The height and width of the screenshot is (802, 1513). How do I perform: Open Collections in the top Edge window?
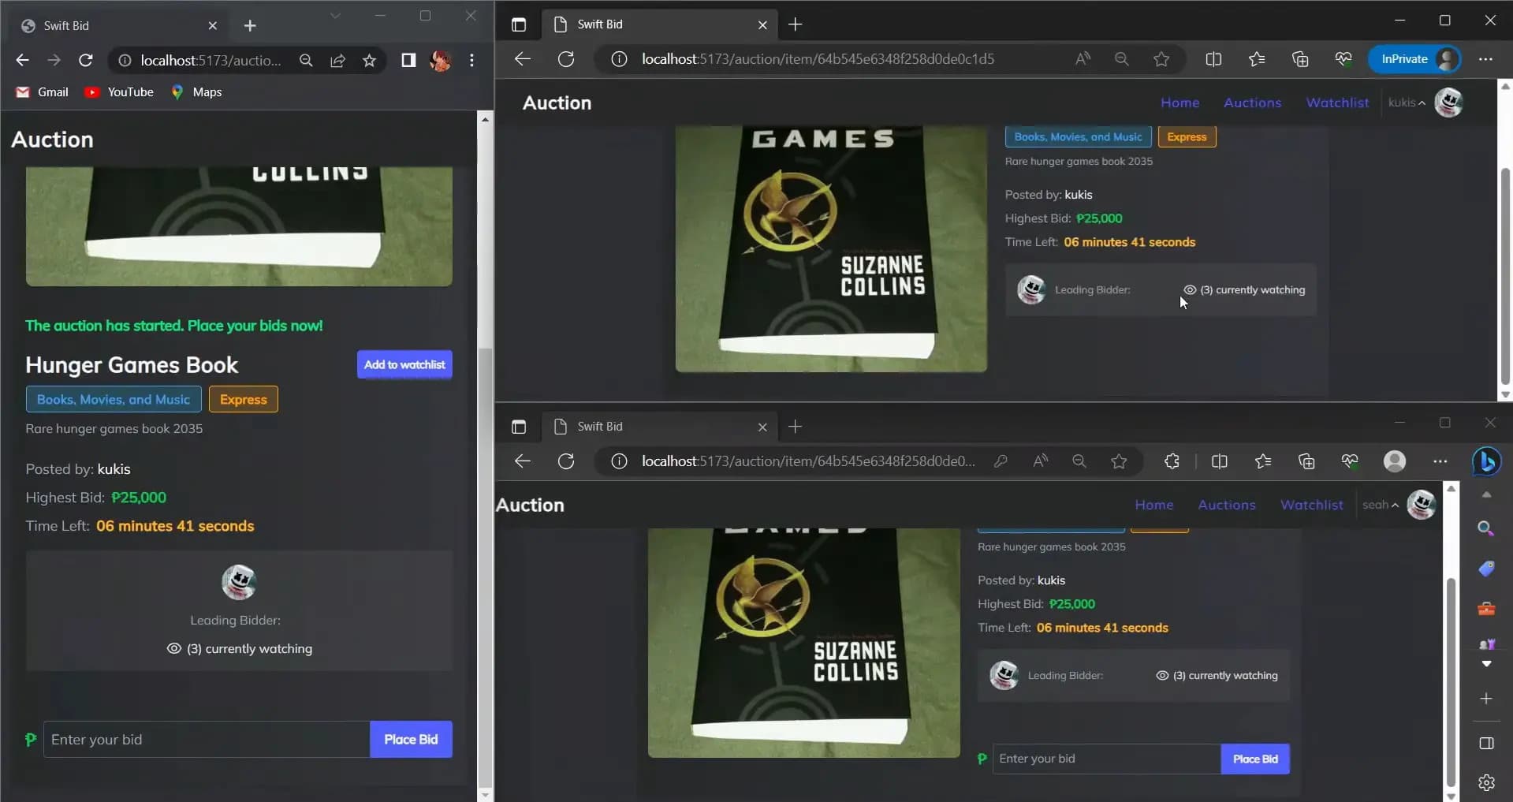pos(1300,59)
